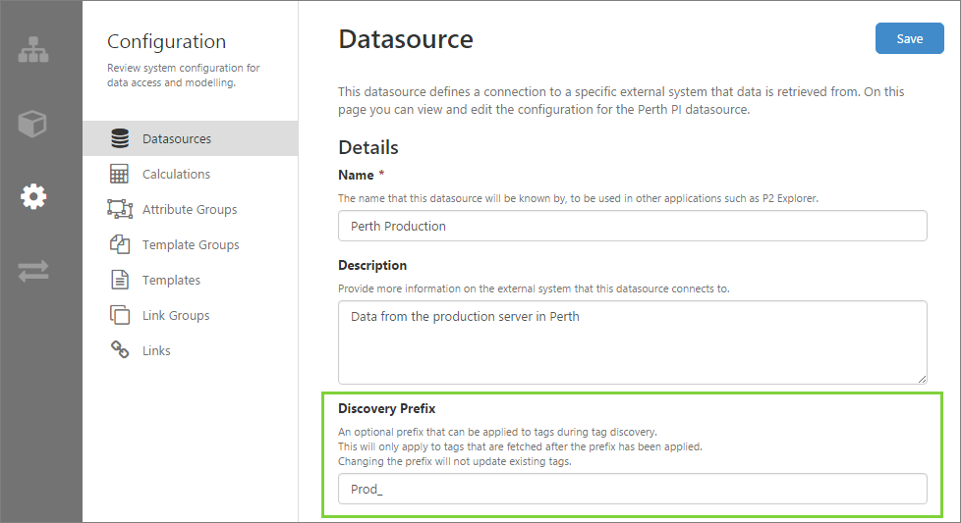Select the gear configuration icon
This screenshot has width=961, height=523.
(33, 197)
